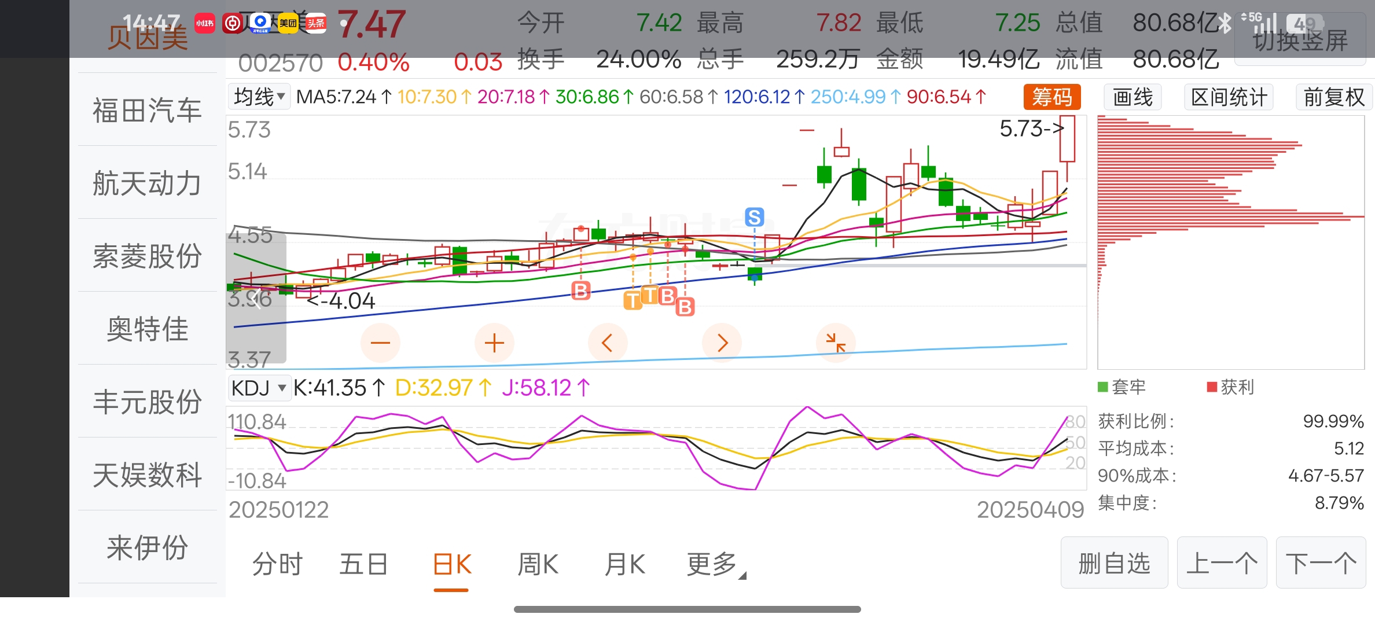Select 航天动力 in the stock list

pyautogui.click(x=147, y=183)
